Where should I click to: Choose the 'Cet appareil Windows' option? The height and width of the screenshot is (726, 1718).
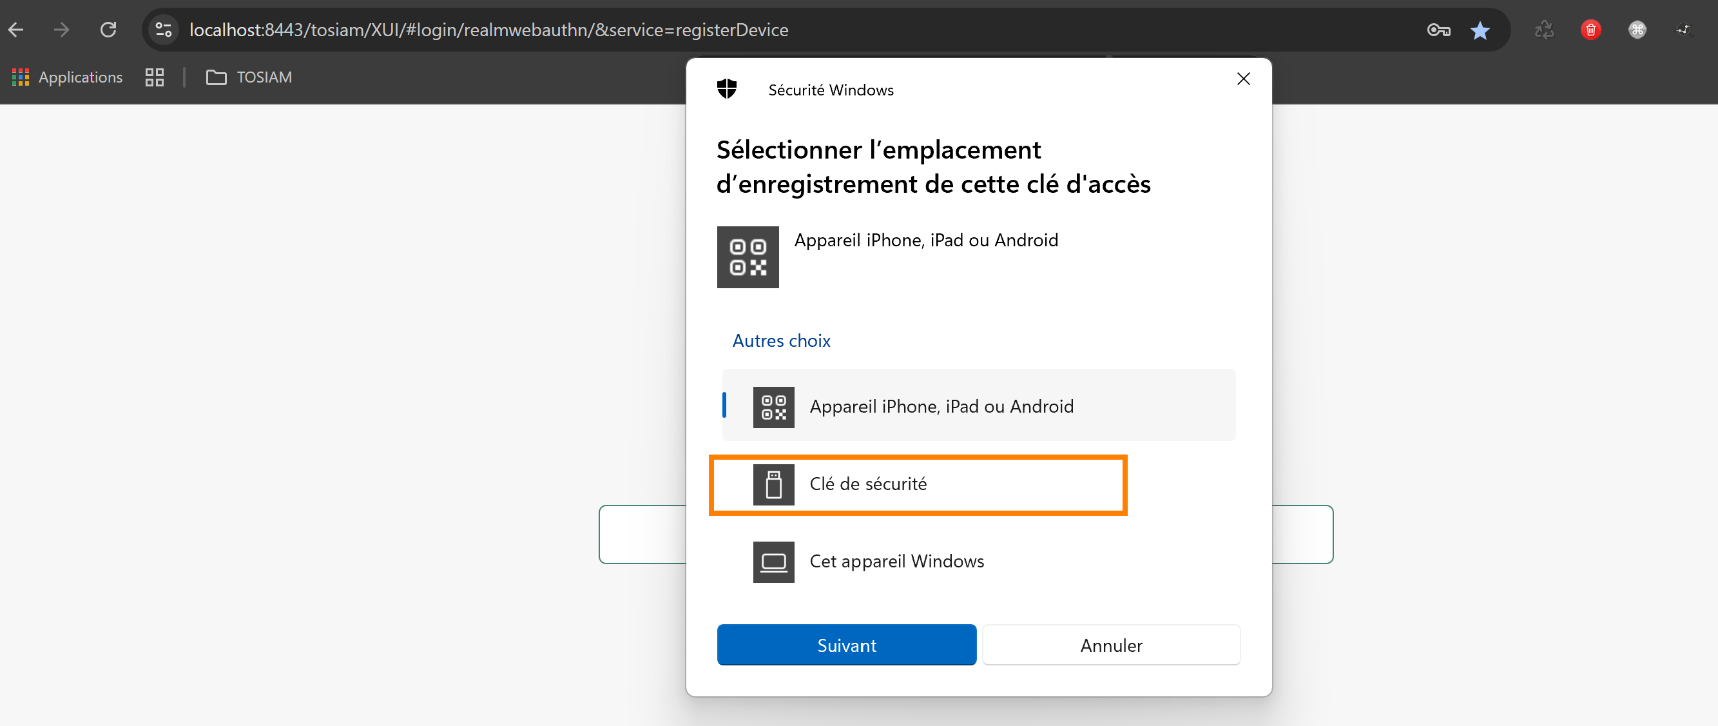click(x=978, y=562)
